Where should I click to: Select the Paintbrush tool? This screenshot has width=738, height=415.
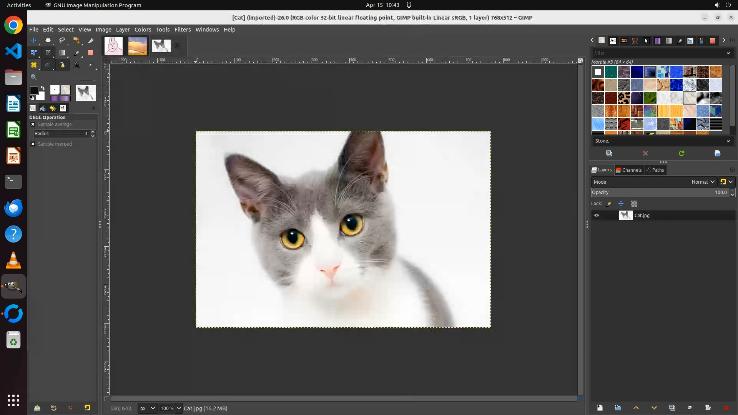76,53
